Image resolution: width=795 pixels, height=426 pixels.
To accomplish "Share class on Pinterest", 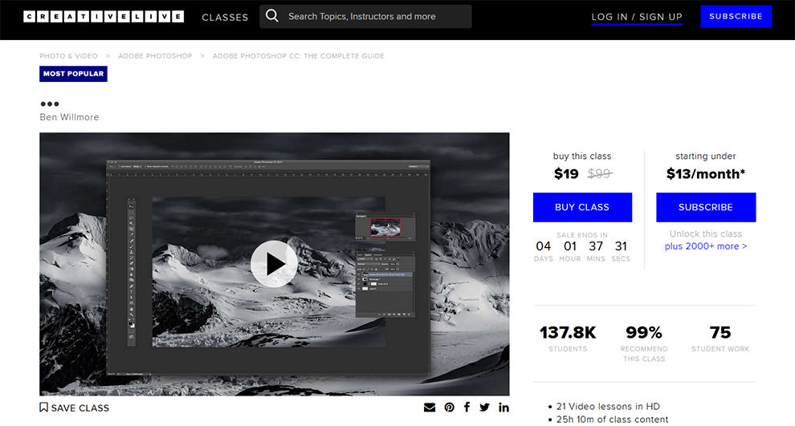I will click(449, 408).
